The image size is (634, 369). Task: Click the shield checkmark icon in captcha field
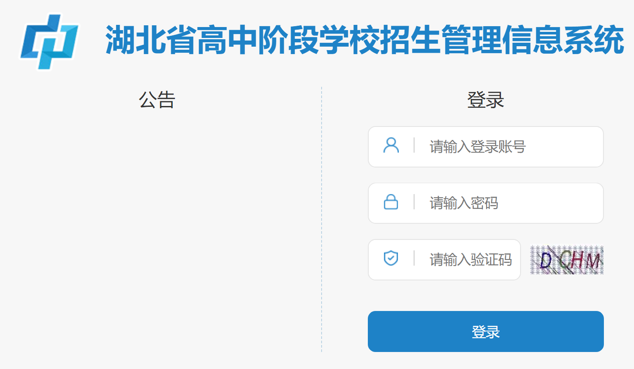391,258
